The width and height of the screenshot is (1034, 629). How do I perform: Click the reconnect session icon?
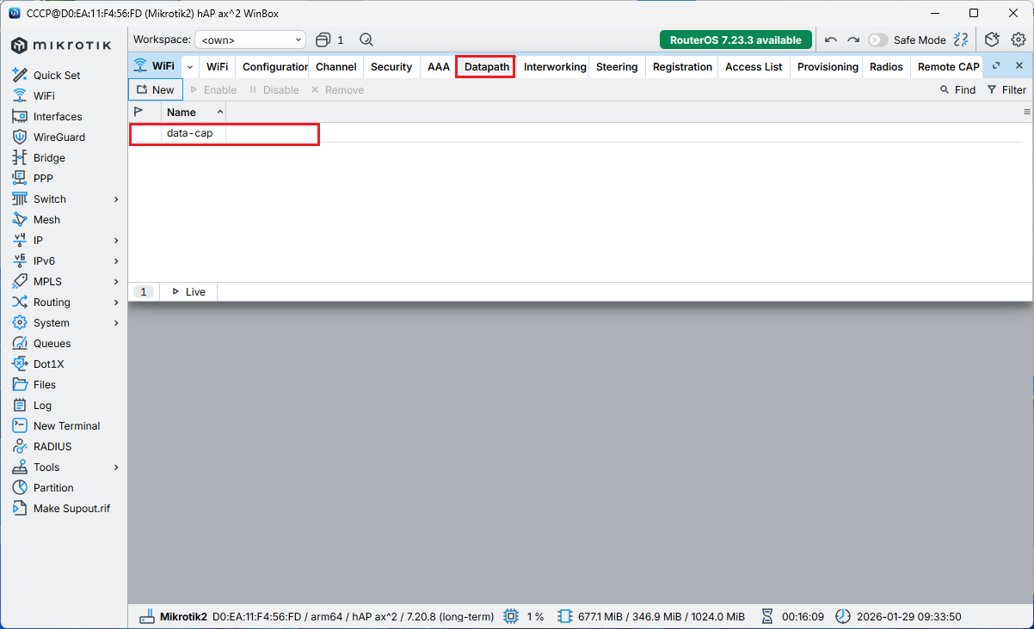tap(962, 40)
